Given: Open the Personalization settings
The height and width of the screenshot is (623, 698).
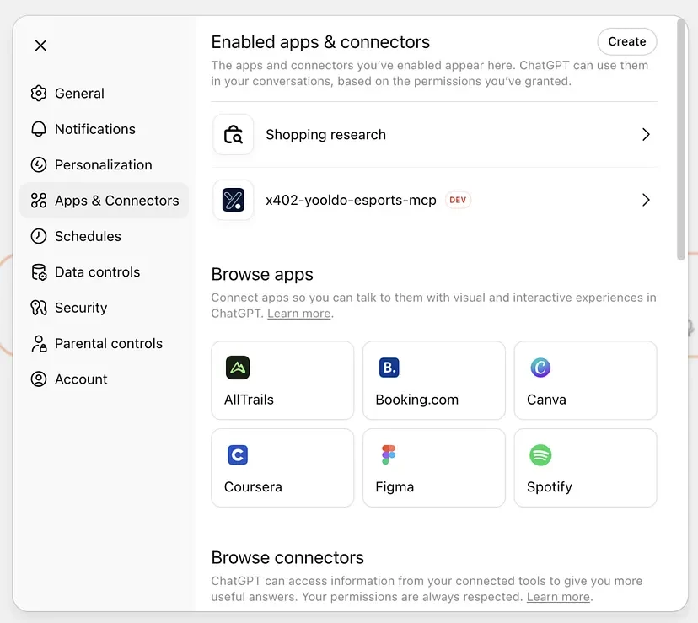Looking at the screenshot, I should pyautogui.click(x=103, y=165).
